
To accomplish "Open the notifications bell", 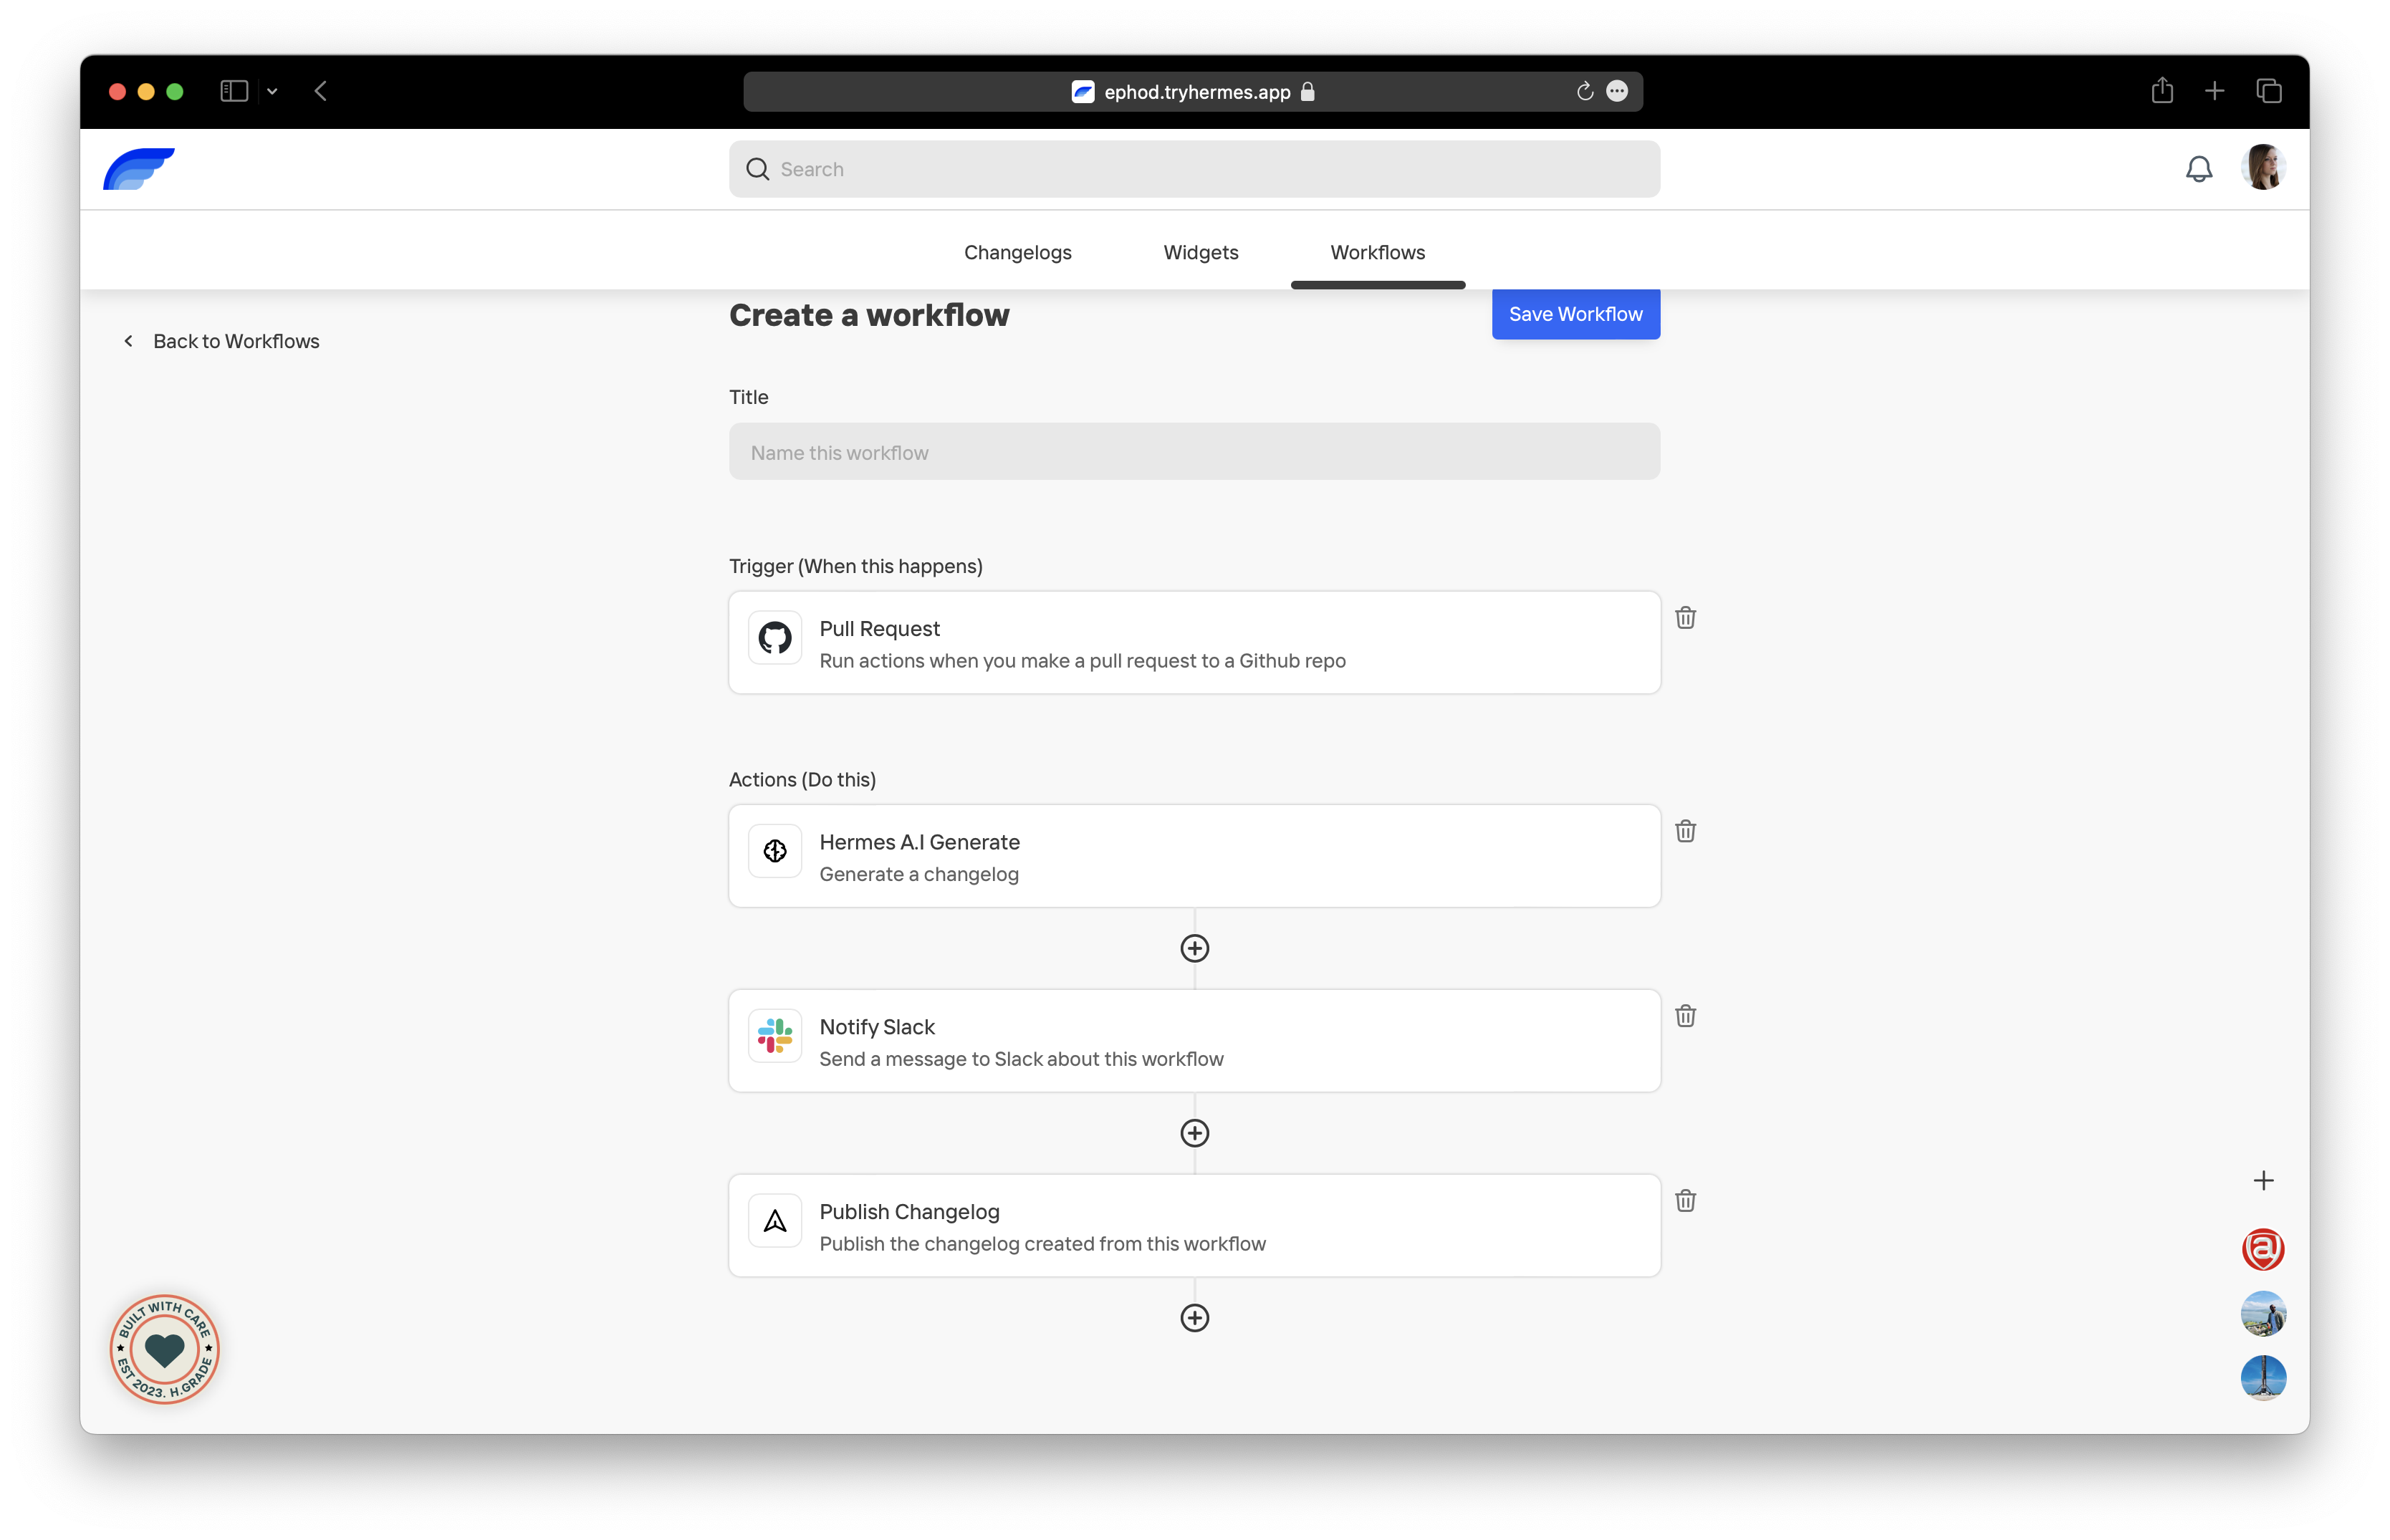I will tap(2198, 169).
